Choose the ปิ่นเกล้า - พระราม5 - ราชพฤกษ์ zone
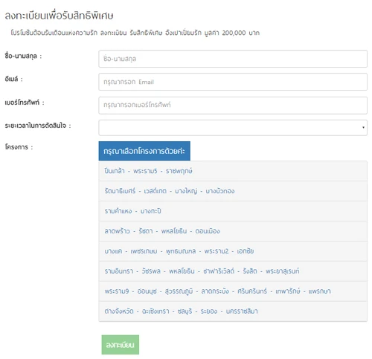 click(233, 171)
